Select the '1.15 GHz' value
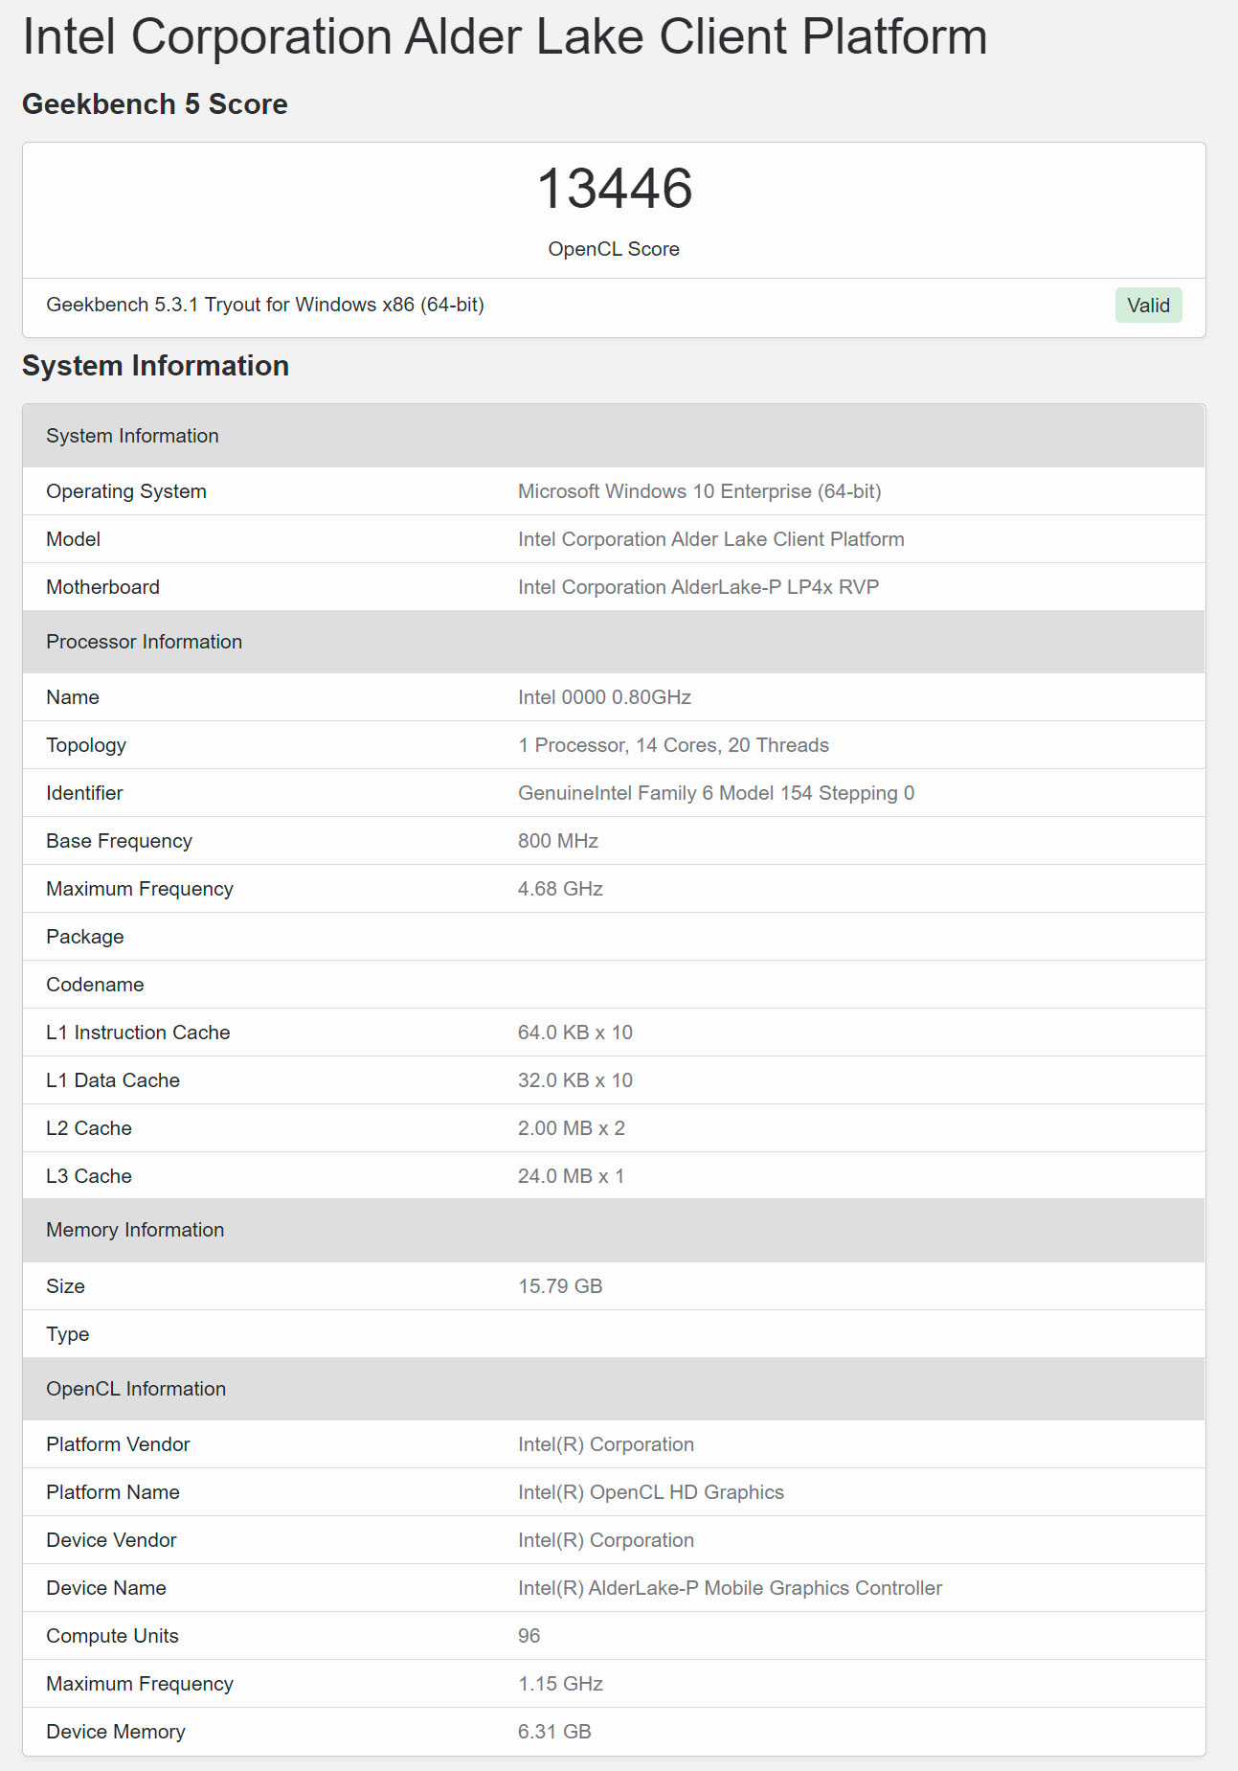The width and height of the screenshot is (1238, 1771). pyautogui.click(x=561, y=1684)
